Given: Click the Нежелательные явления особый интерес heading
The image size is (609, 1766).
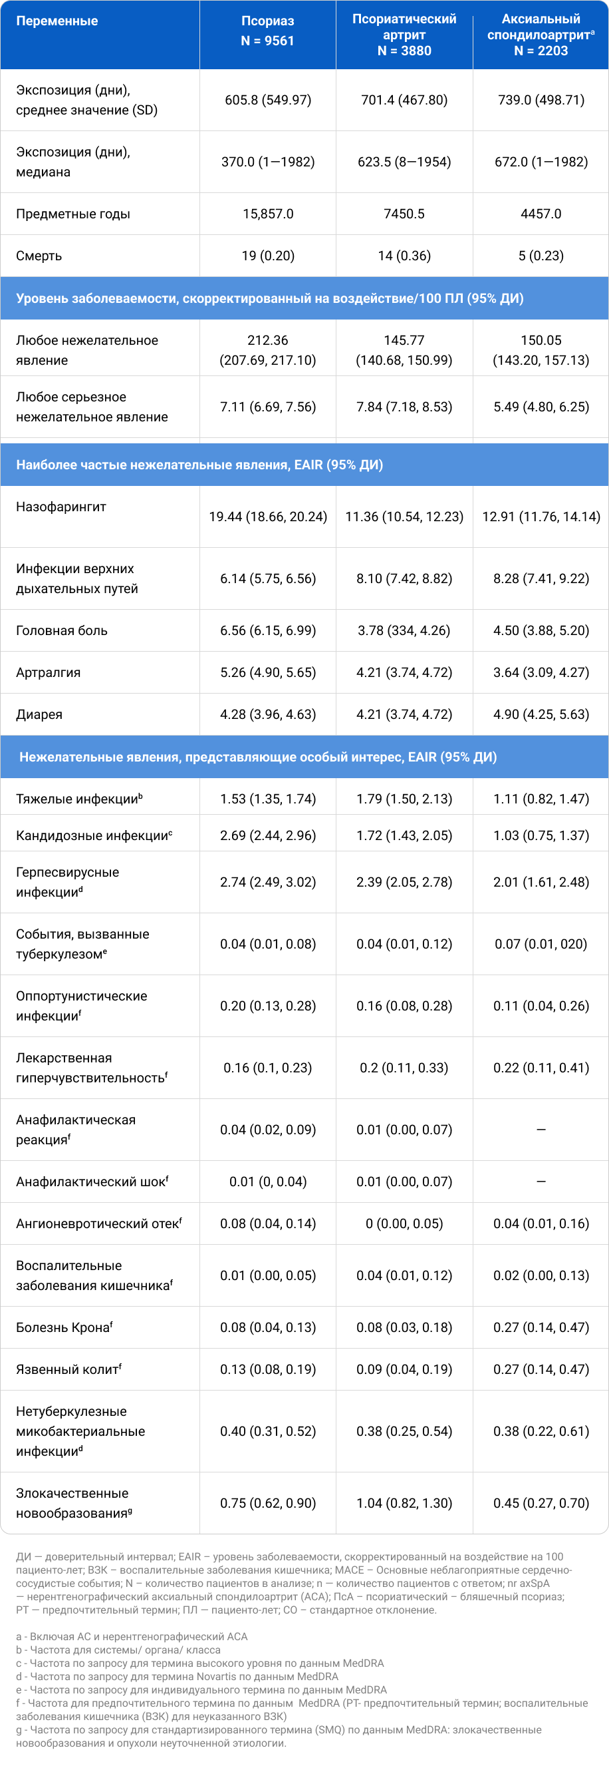Looking at the screenshot, I should [x=257, y=757].
